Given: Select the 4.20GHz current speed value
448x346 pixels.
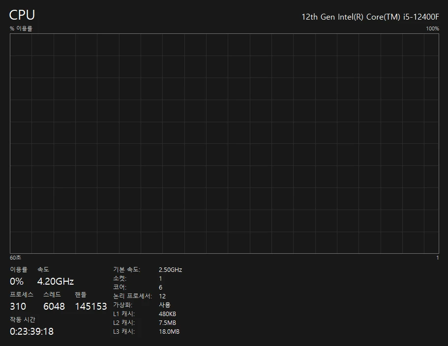Looking at the screenshot, I should pos(56,282).
